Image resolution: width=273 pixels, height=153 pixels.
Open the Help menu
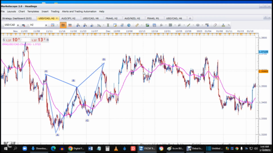(x=102, y=11)
